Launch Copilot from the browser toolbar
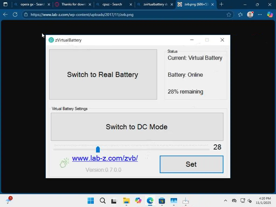The width and height of the screenshot is (276, 207). [x=270, y=15]
